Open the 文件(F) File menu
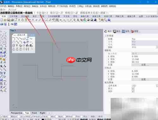The image size is (158, 120). tap(3, 6)
